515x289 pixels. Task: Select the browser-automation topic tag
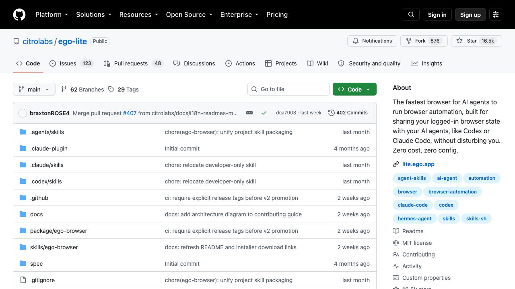pyautogui.click(x=453, y=191)
